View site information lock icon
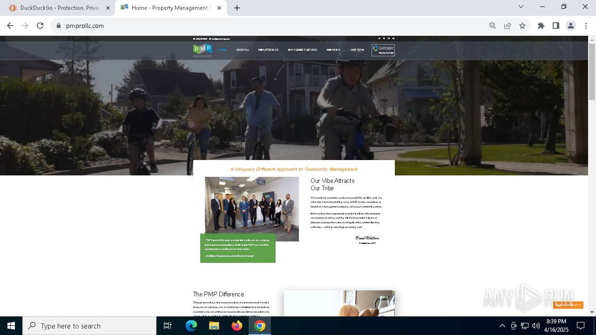This screenshot has width=596, height=335. (x=59, y=26)
